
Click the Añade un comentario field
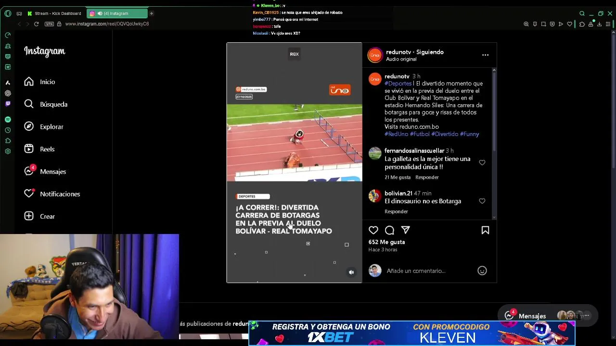428,271
